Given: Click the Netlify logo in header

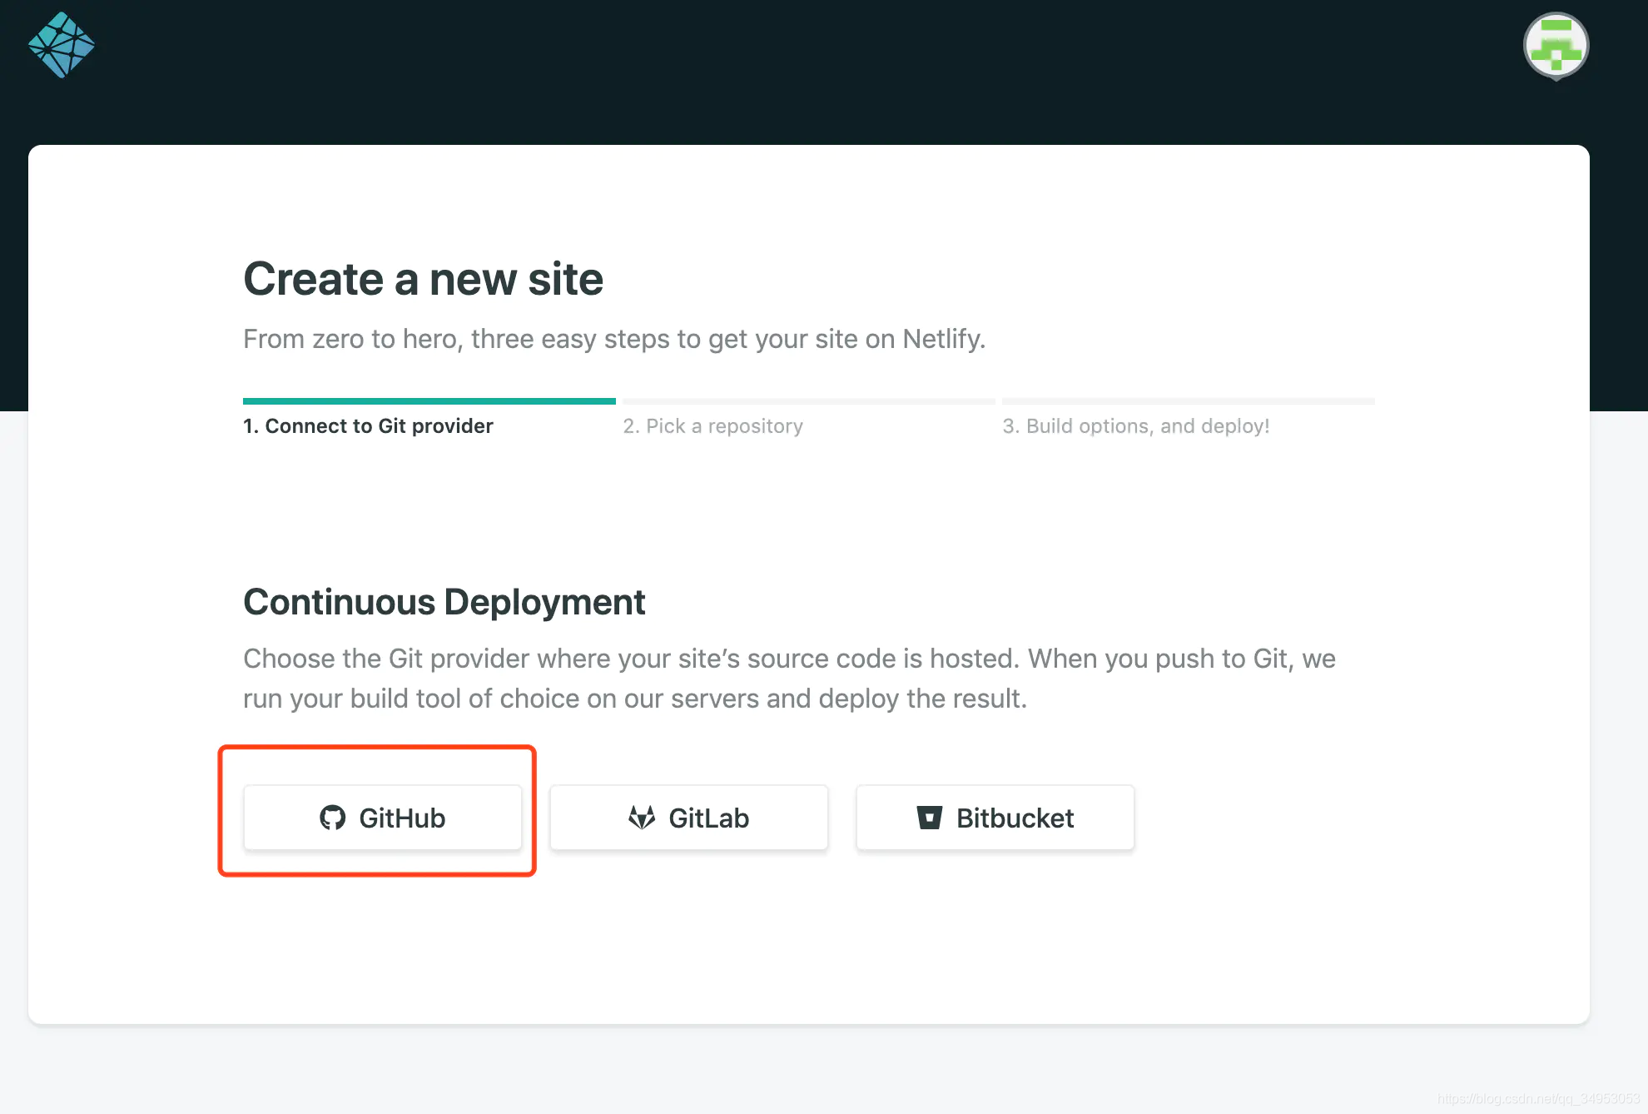Looking at the screenshot, I should tap(62, 45).
